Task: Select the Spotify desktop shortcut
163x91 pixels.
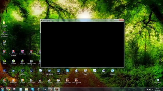Action: tap(4, 62)
